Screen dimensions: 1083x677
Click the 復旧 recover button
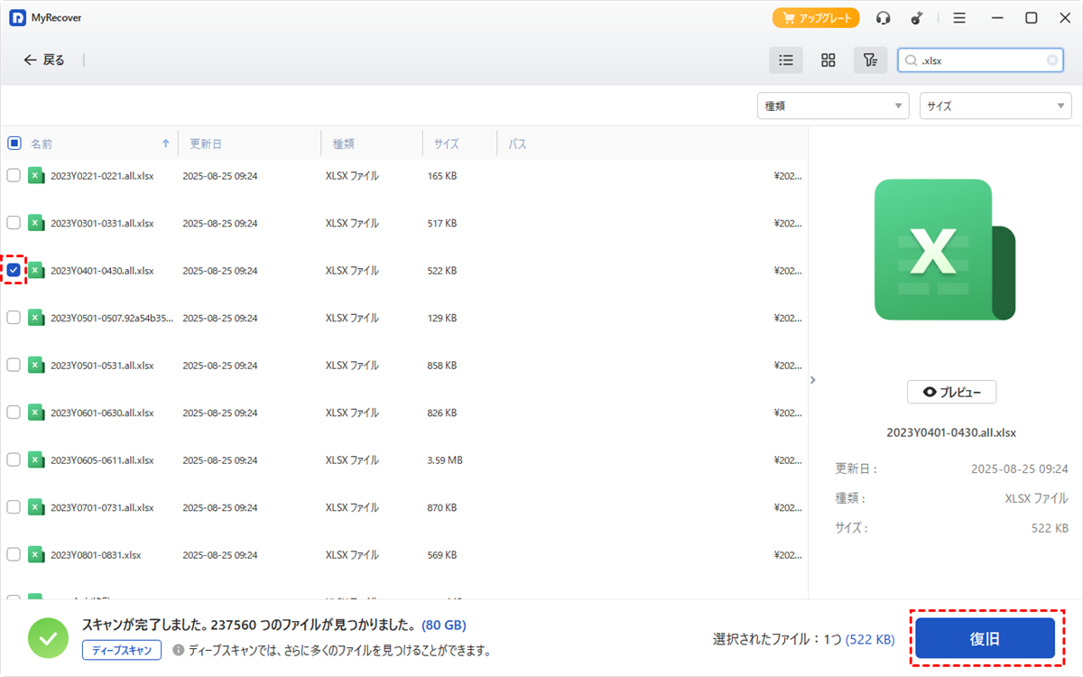[985, 638]
